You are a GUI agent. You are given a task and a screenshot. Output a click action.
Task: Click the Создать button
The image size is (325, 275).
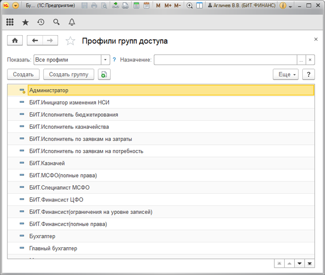(23, 75)
